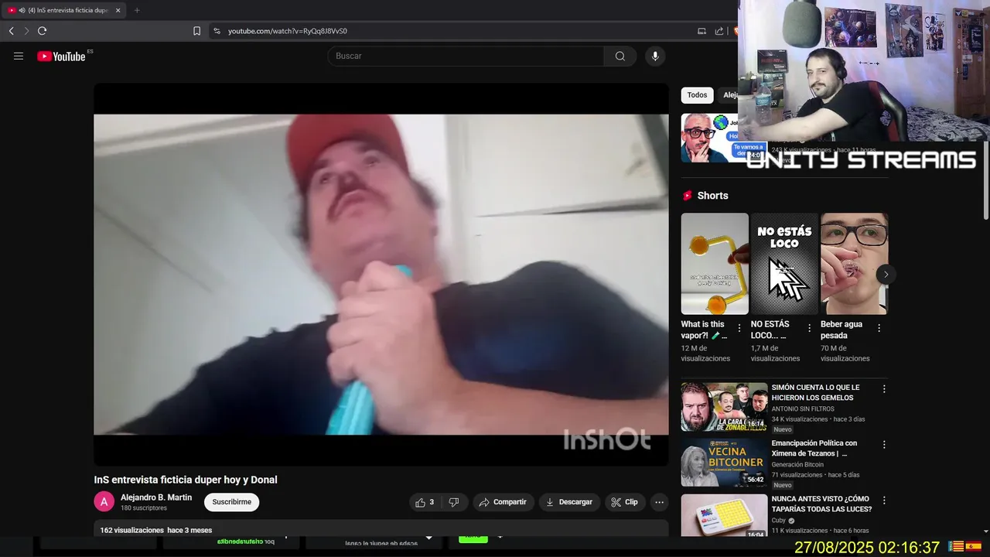The width and height of the screenshot is (990, 557).
Task: Open options for 'Beber agua pesada' short
Action: 879,328
